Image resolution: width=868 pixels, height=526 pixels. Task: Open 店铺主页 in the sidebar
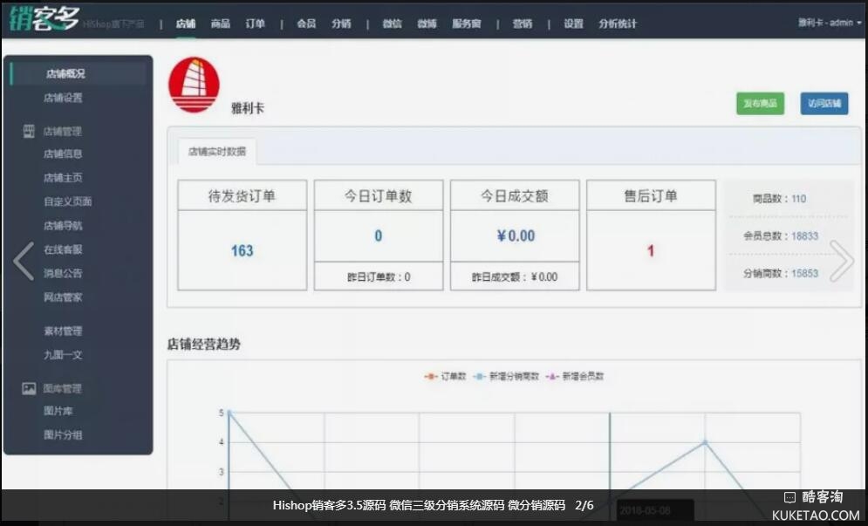pyautogui.click(x=63, y=178)
